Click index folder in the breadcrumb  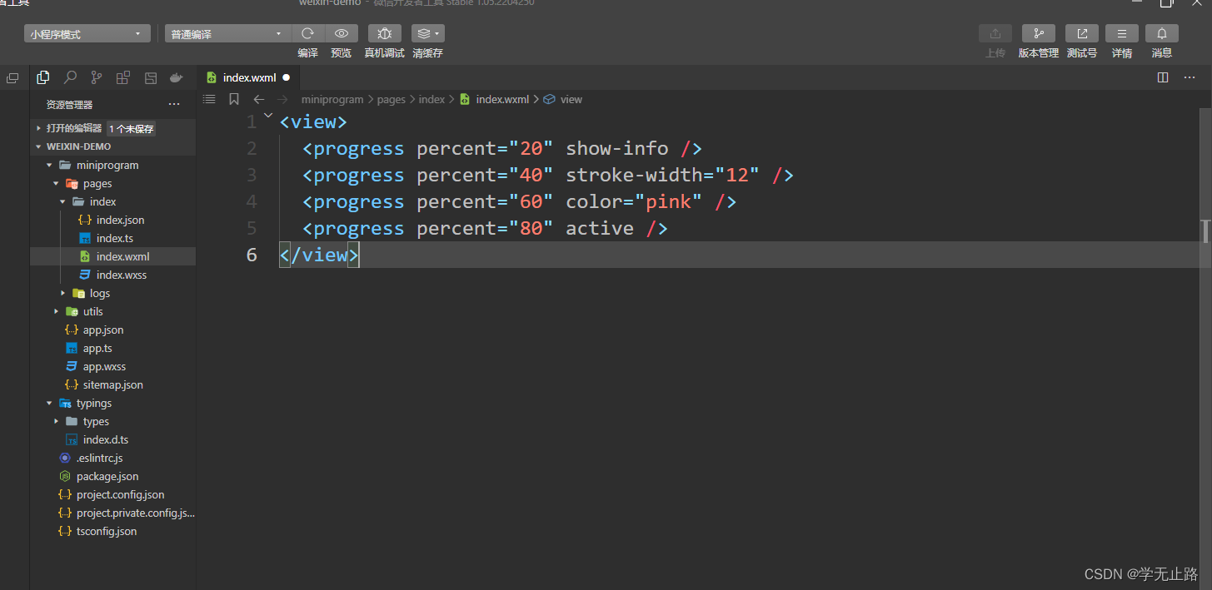(x=431, y=99)
